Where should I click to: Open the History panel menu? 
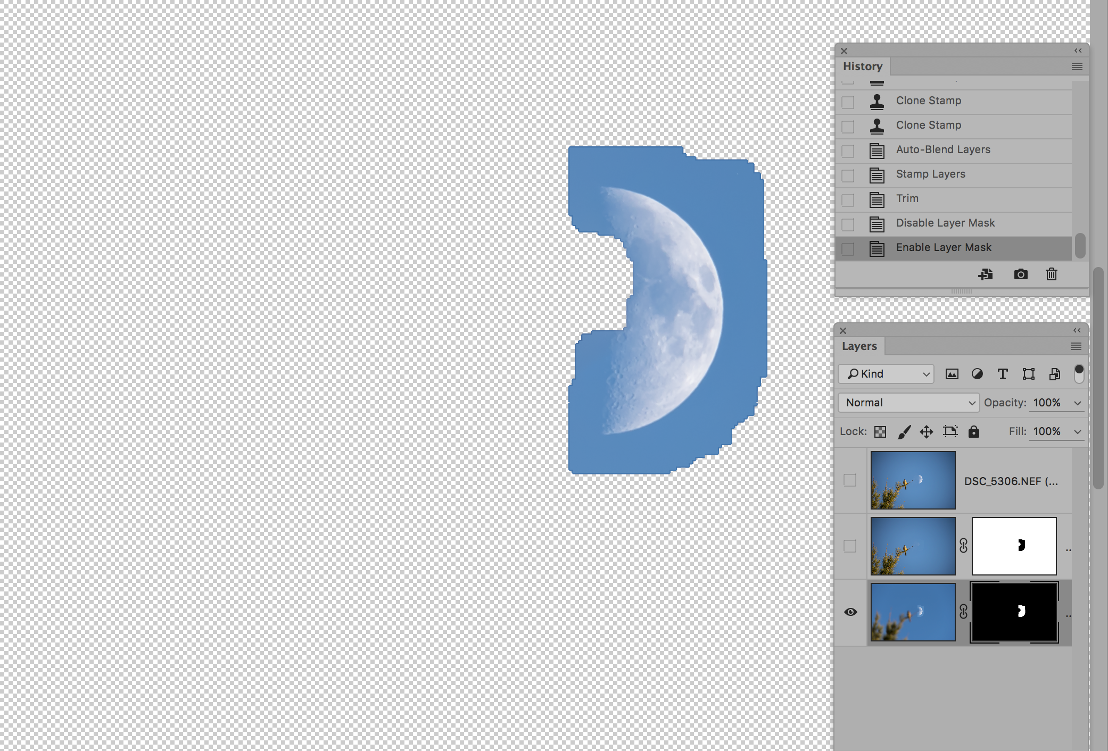1077,66
